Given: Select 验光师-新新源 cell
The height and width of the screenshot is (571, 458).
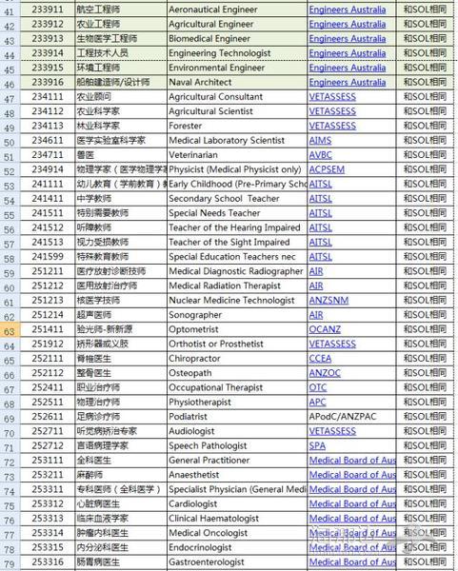Looking at the screenshot, I should [x=121, y=329].
